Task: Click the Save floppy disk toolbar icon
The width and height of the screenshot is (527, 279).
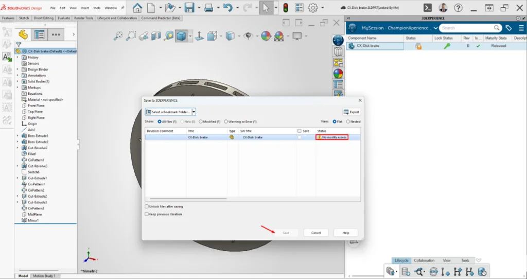Action: 189,7
